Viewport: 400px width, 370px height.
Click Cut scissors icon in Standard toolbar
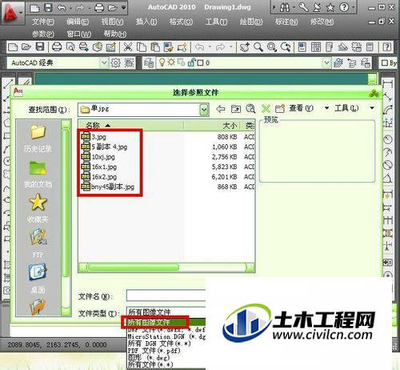click(128, 47)
